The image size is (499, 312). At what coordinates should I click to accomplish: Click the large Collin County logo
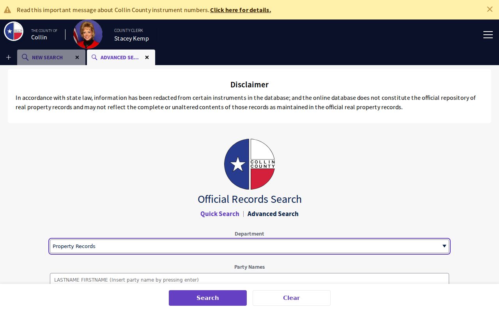tap(249, 164)
